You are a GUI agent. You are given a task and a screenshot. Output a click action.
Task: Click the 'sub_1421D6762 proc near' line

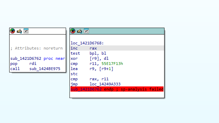37,58
